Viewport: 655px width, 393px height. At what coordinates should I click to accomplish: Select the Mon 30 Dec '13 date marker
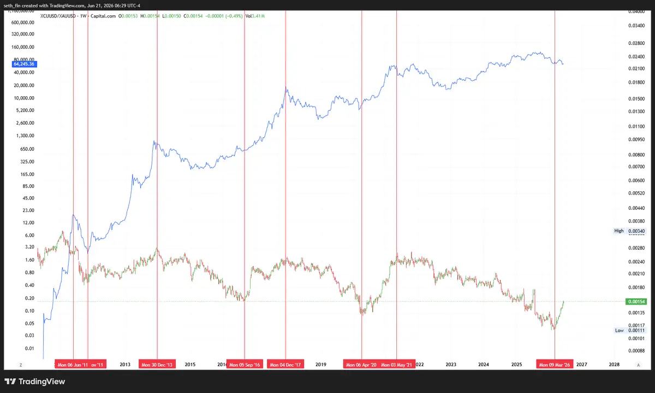[x=157, y=364]
